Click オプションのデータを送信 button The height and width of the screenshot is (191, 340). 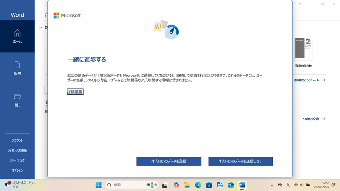click(x=169, y=161)
